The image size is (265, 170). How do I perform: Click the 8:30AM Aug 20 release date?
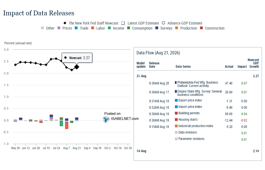tap(159, 83)
